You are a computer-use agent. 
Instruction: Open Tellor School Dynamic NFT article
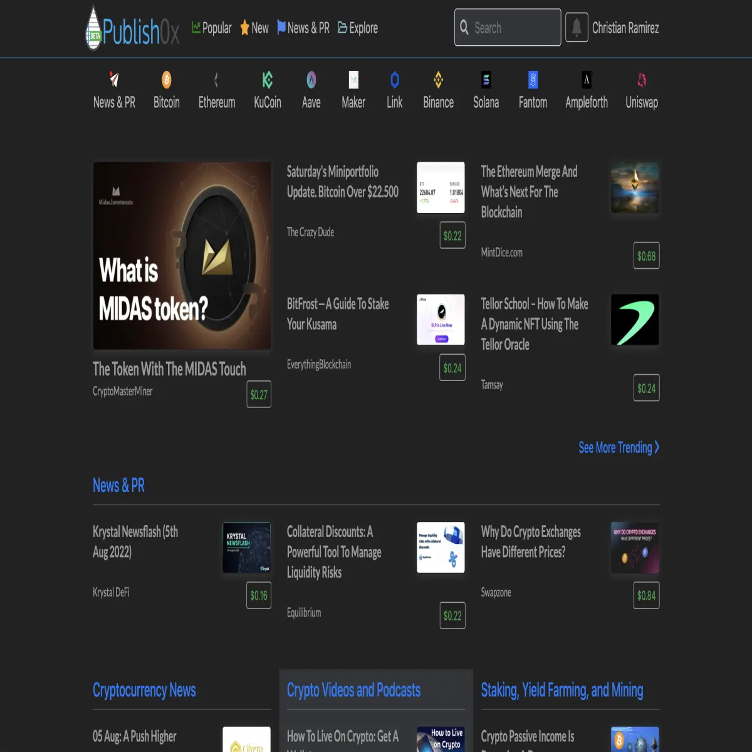point(535,324)
